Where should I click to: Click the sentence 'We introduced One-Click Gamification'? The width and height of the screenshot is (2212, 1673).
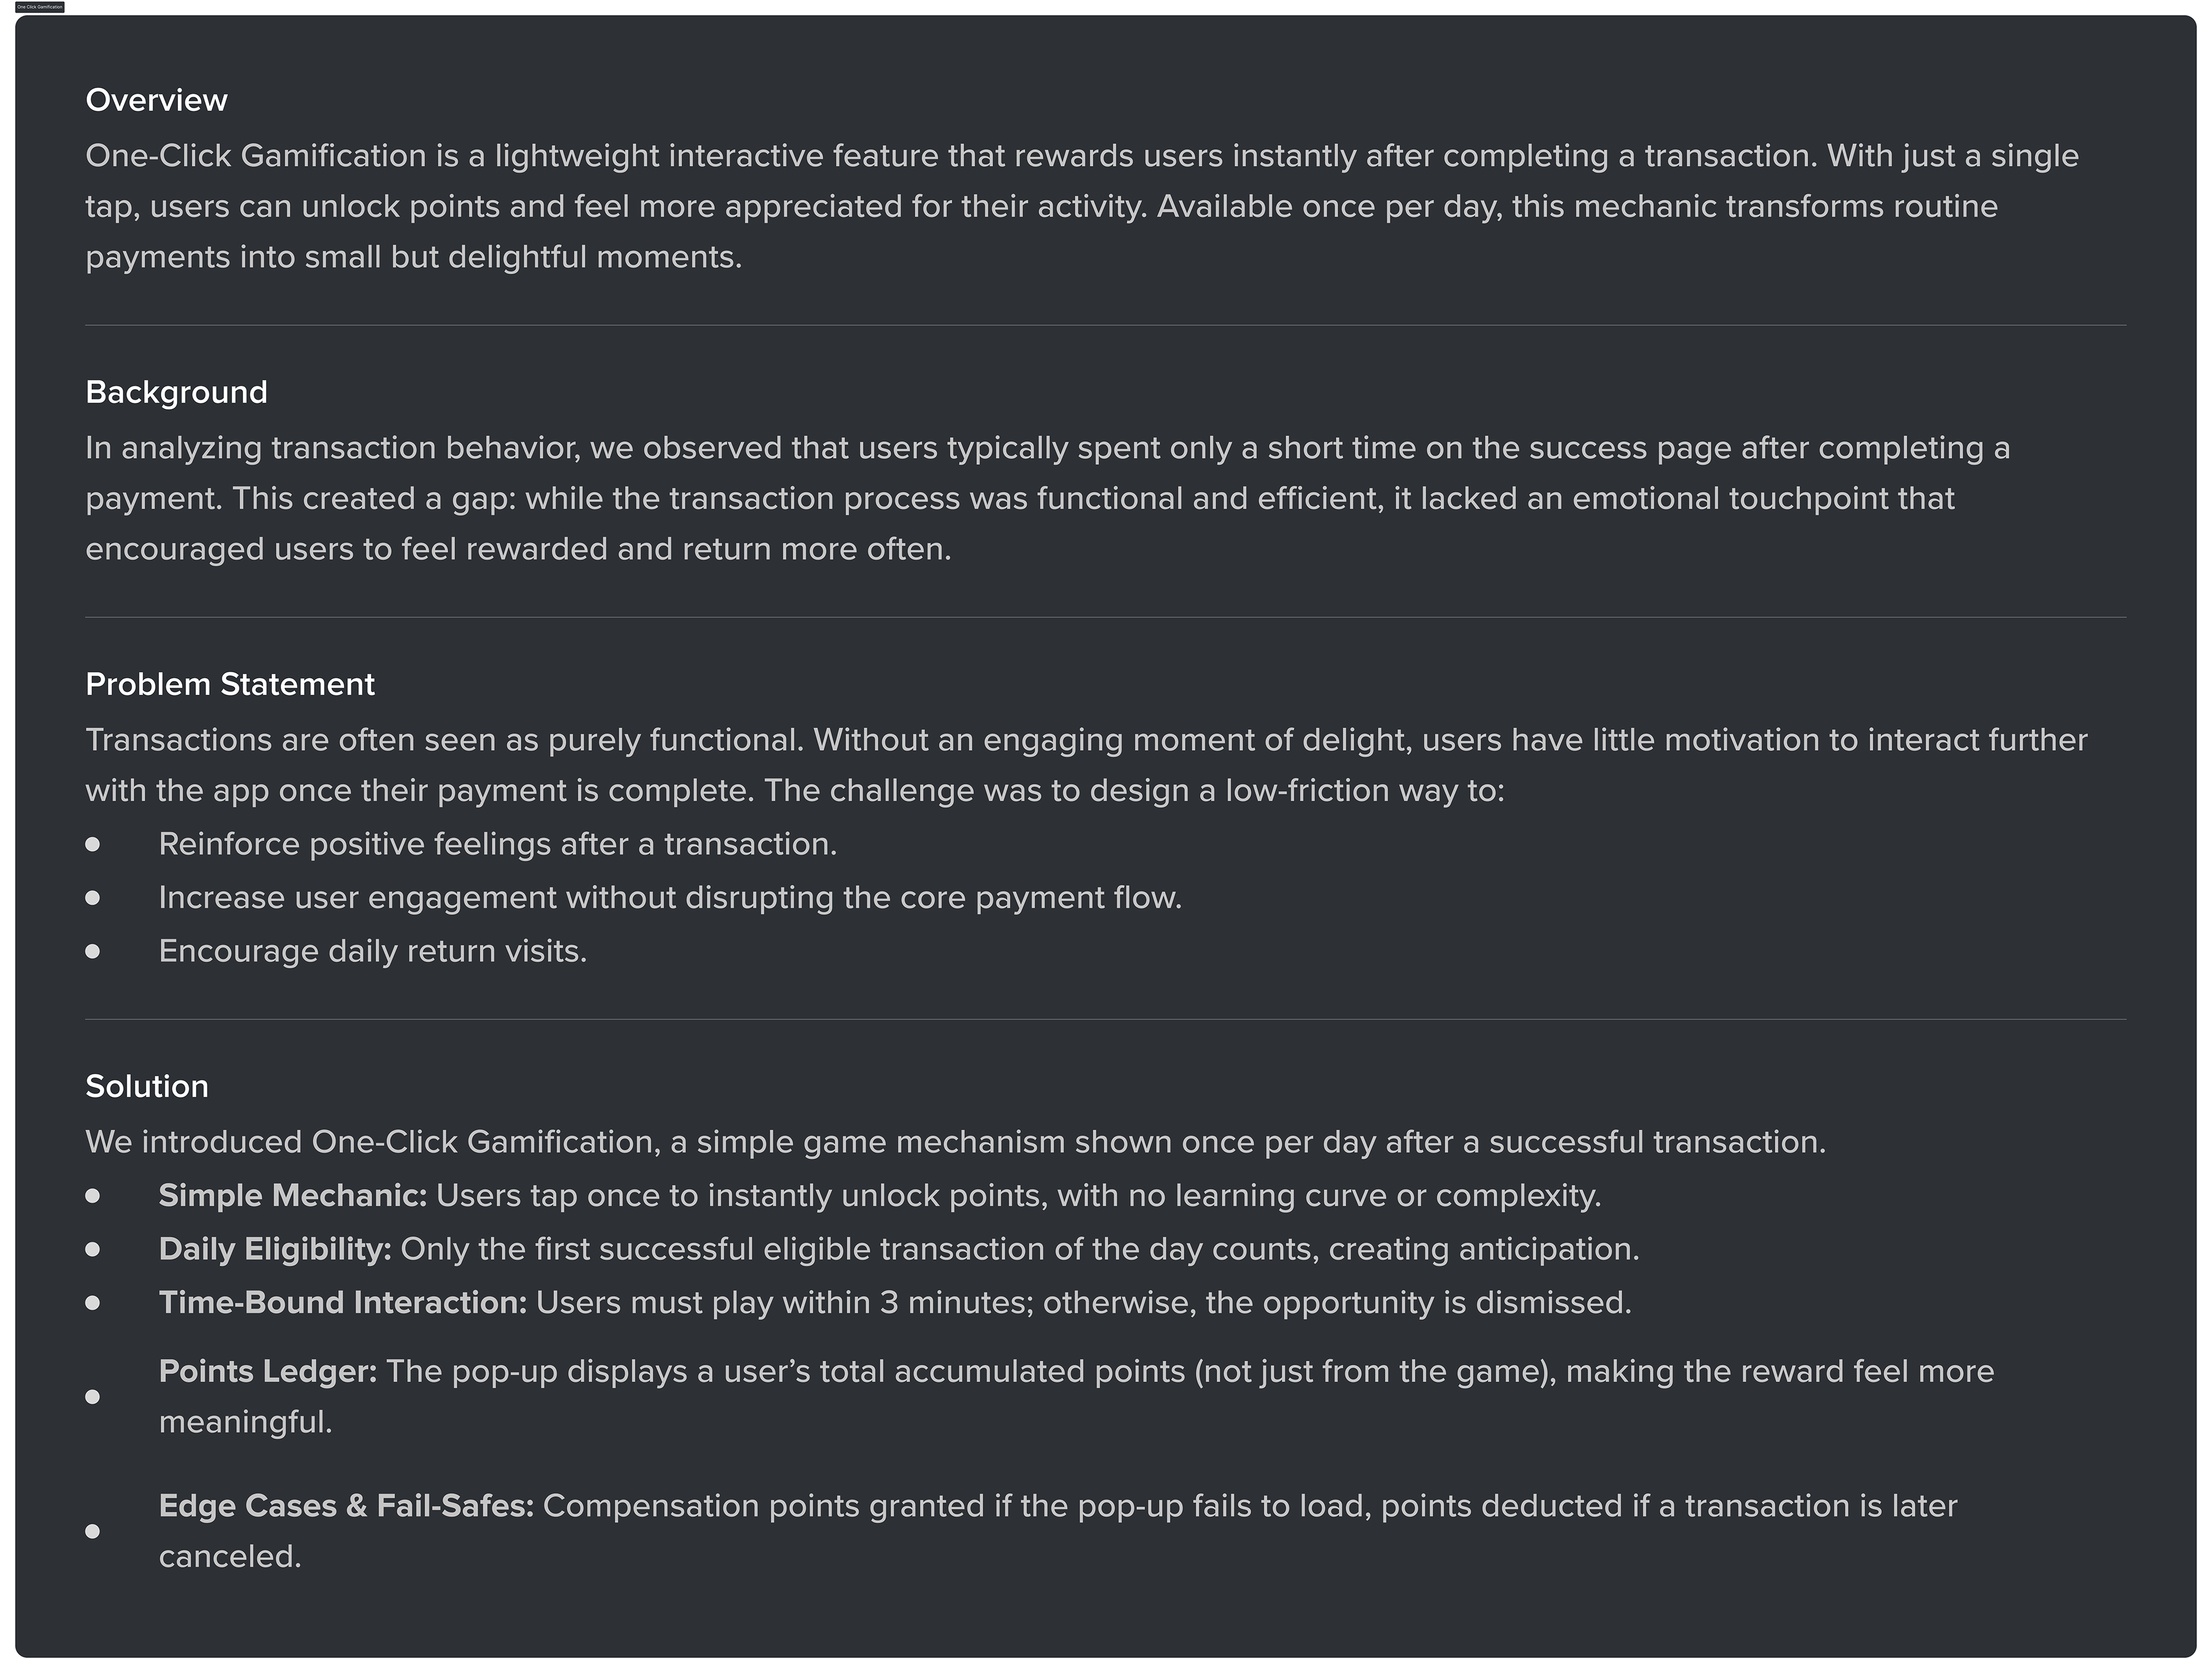click(955, 1142)
